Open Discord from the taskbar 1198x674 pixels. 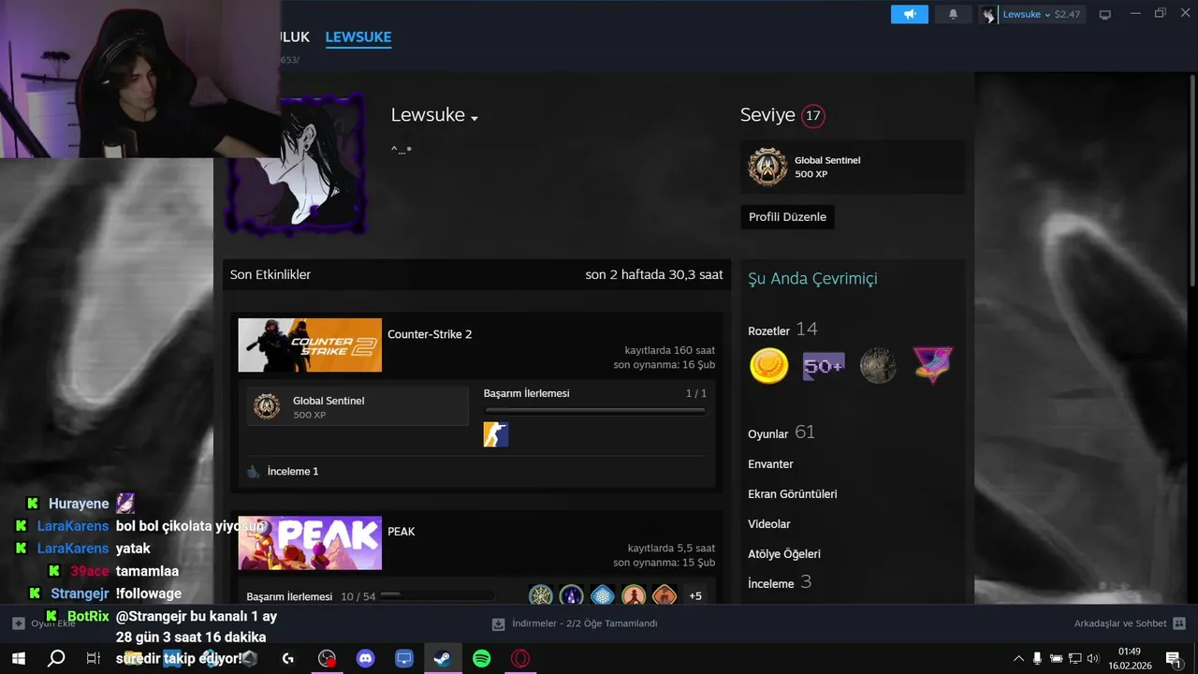(x=366, y=659)
